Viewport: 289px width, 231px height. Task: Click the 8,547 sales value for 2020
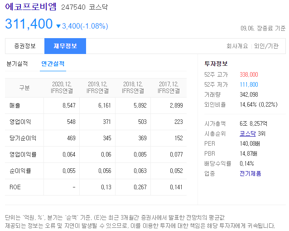click(69, 105)
